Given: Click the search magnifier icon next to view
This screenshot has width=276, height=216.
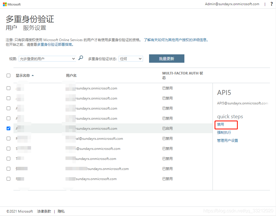Looking at the screenshot, I should pyautogui.click(x=81, y=58).
